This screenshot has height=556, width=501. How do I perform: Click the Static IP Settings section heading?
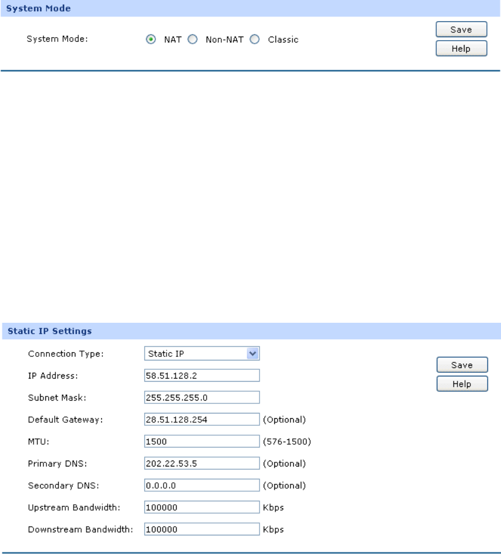click(x=49, y=331)
